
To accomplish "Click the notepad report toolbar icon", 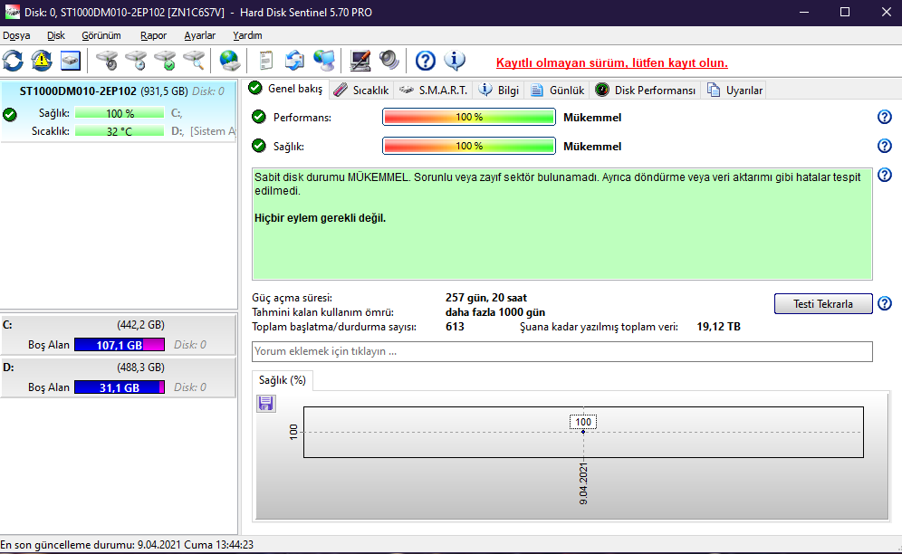I will pos(265,61).
